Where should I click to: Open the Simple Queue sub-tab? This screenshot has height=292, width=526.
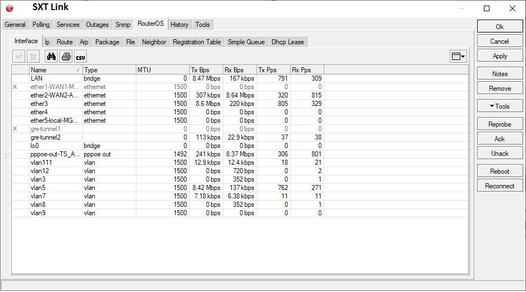[246, 42]
